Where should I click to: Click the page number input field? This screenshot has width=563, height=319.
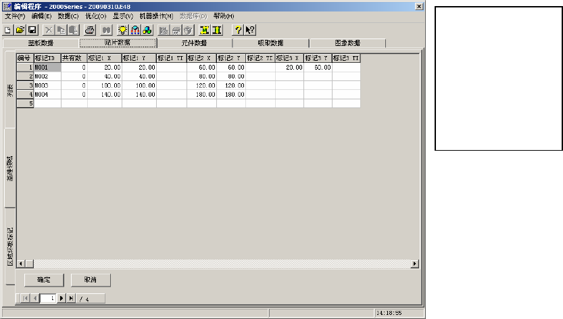pyautogui.click(x=47, y=298)
